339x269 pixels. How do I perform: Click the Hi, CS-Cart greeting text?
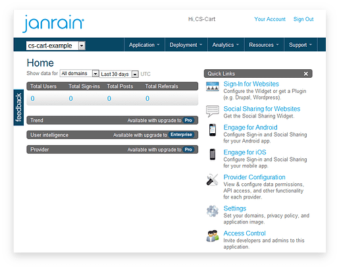[201, 19]
